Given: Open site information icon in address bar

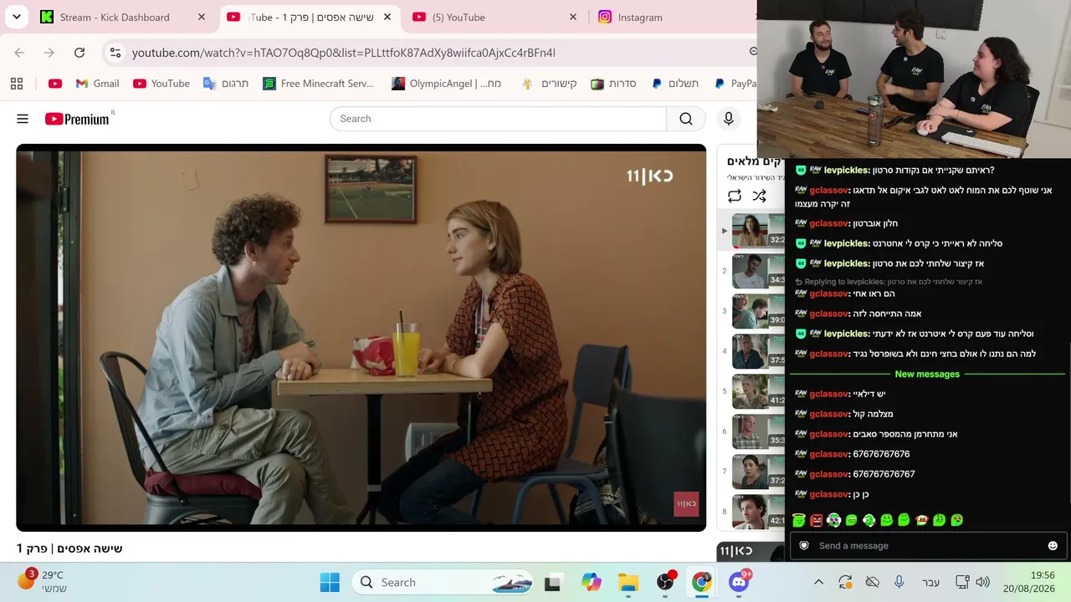Looking at the screenshot, I should click(x=115, y=53).
